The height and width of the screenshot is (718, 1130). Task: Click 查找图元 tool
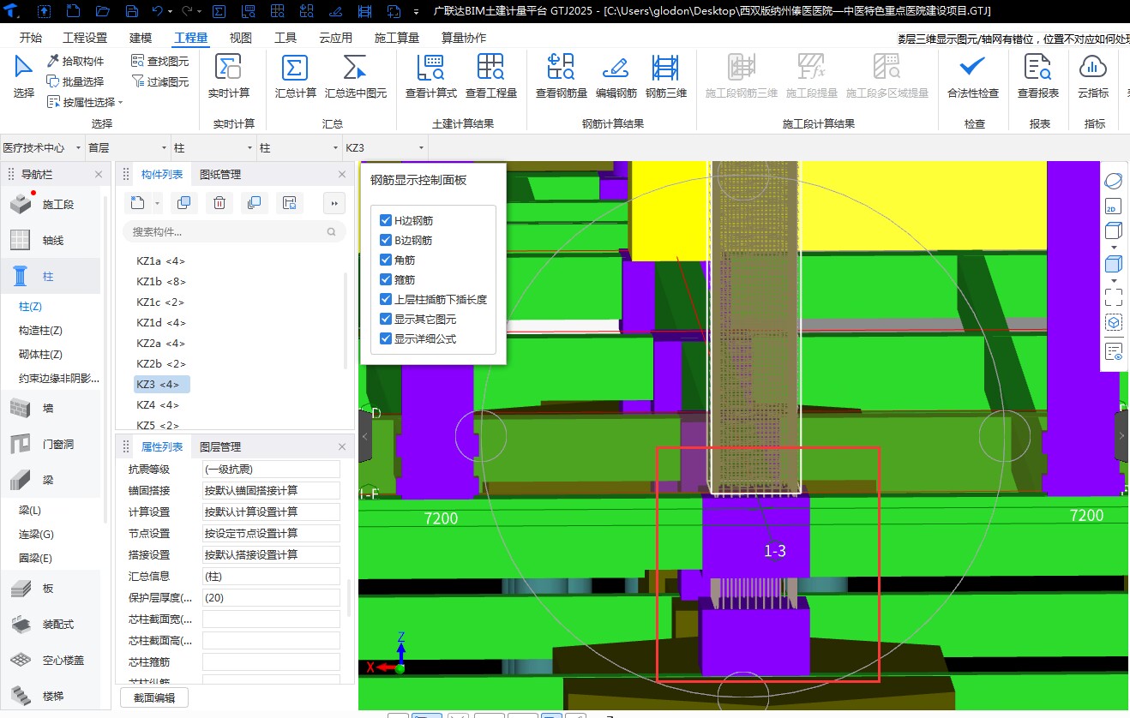[160, 61]
